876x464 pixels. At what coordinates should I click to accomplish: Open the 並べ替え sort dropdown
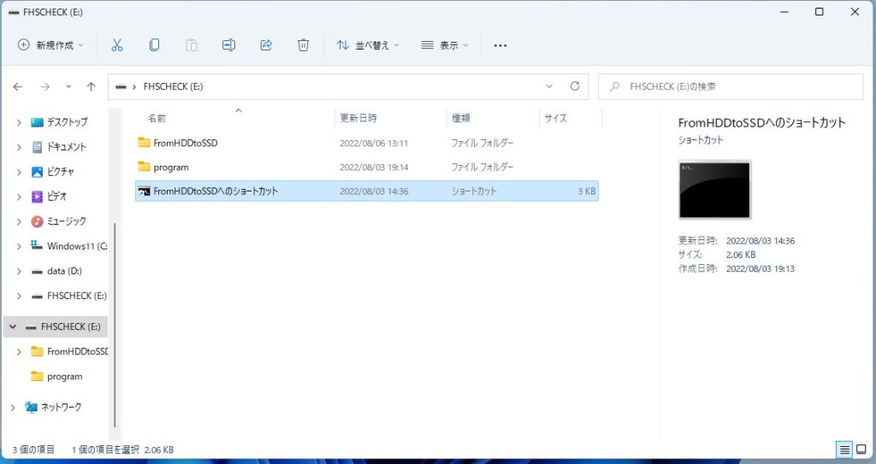(368, 45)
